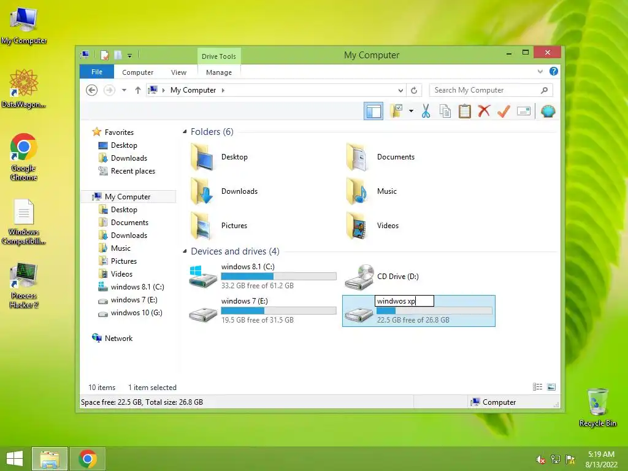
Task: Open the recent locations dropdown arrow
Action: tap(124, 90)
